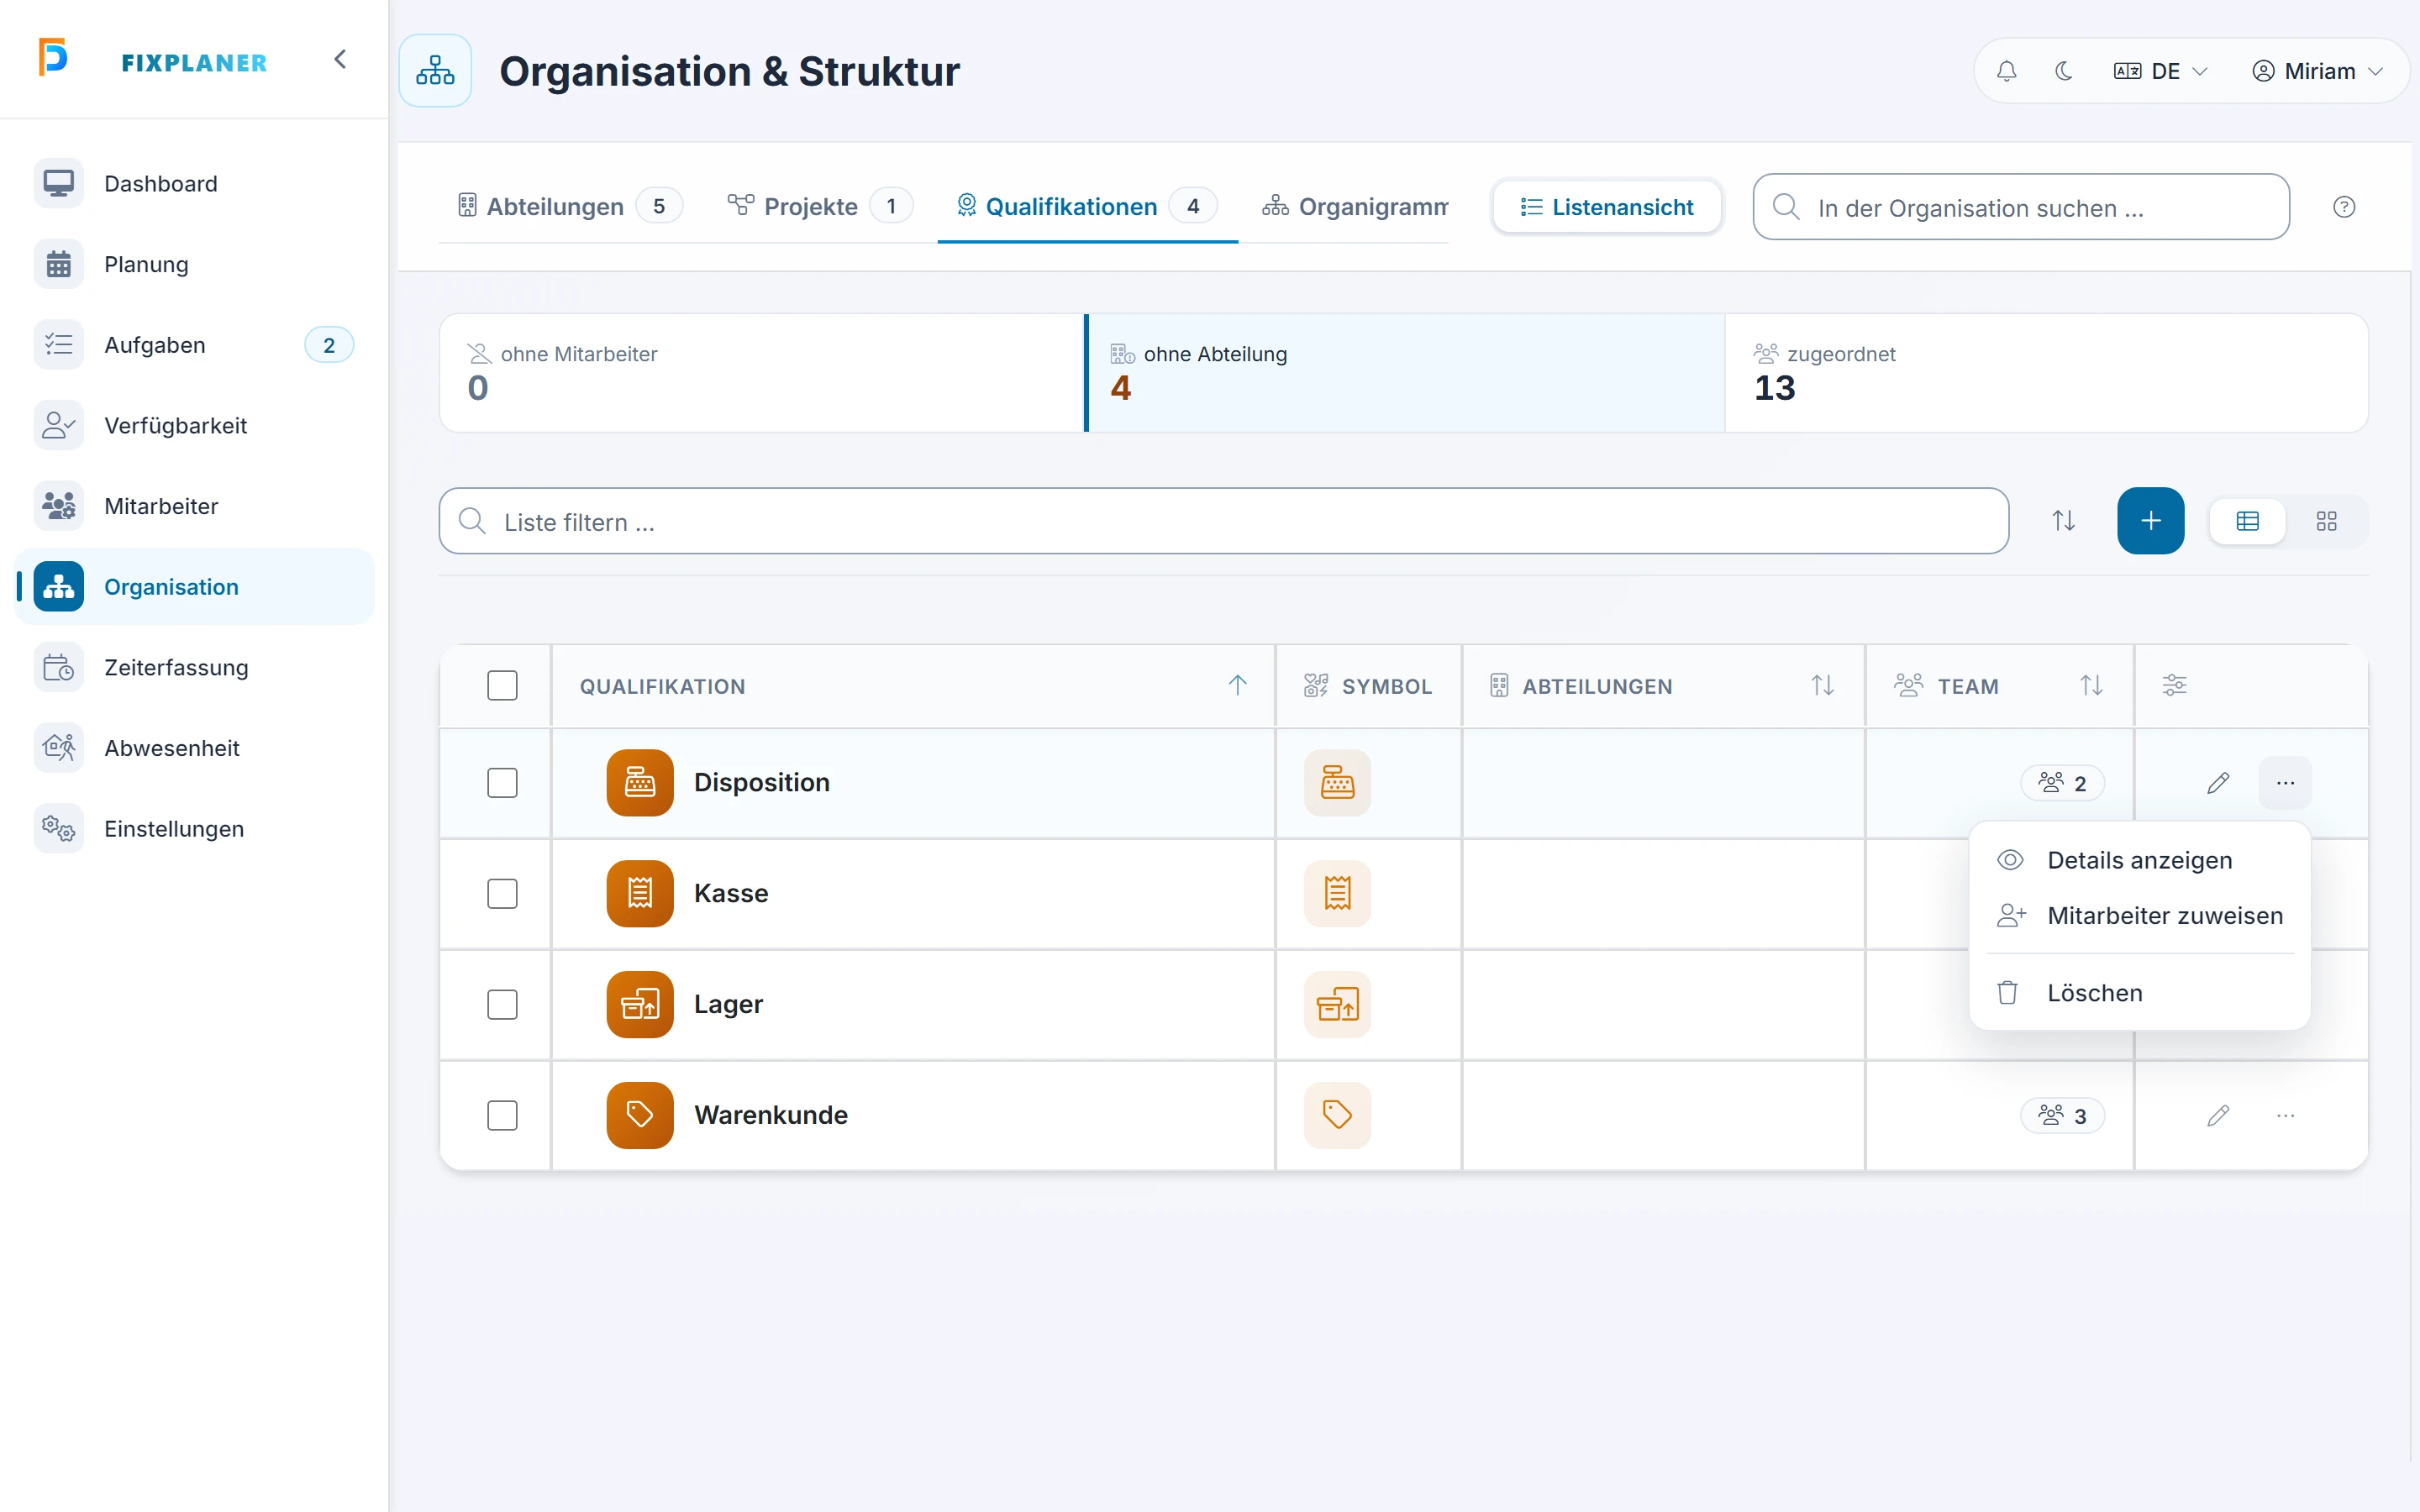Tick the select-all header checkbox

coord(502,686)
